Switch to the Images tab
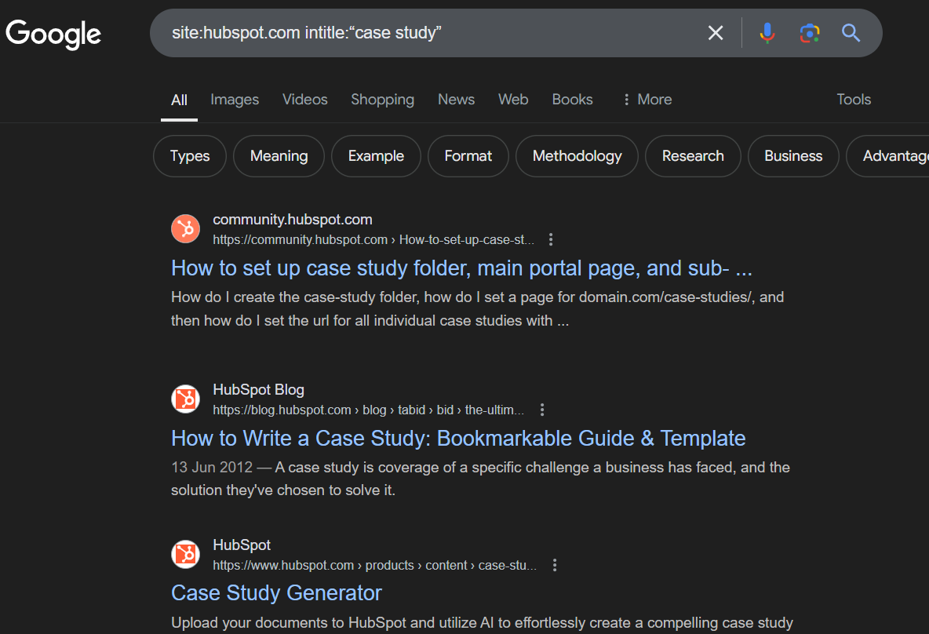Image resolution: width=929 pixels, height=634 pixels. click(x=235, y=100)
